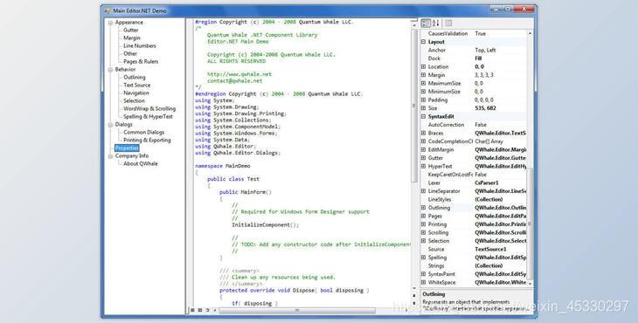Select Common Dialogs tree item

143,133
